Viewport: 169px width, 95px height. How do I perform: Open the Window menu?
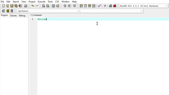[x=65, y=2]
